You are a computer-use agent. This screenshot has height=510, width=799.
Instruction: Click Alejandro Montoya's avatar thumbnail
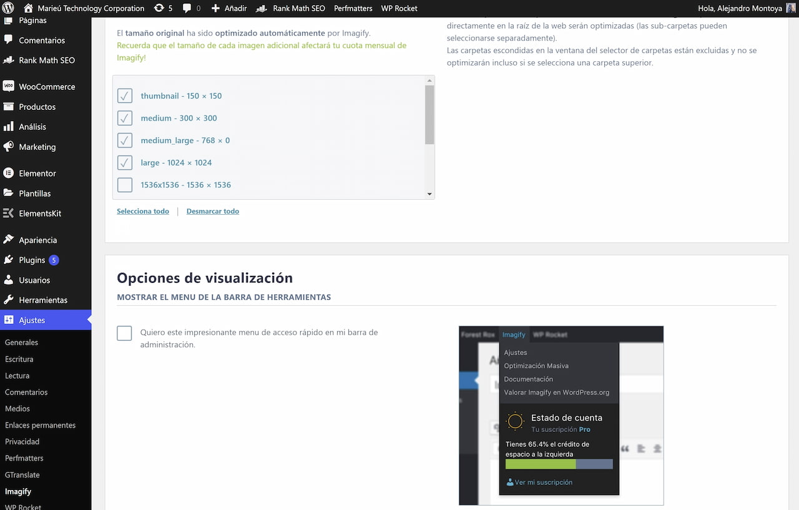(791, 8)
